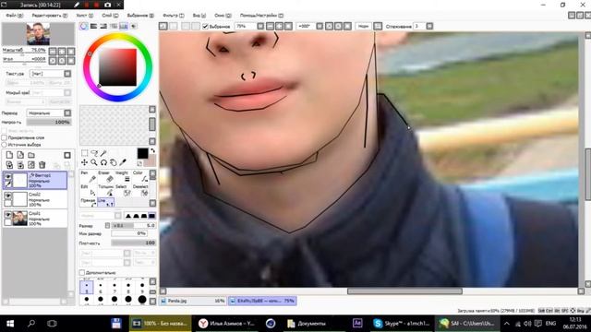
Task: Enable the Прикрепление слоя checkbox
Action: [5, 137]
